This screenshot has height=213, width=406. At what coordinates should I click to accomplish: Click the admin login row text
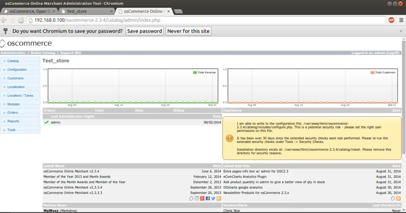[x=56, y=122]
